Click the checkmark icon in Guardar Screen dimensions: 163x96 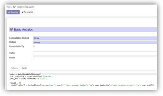click(x=9, y=12)
